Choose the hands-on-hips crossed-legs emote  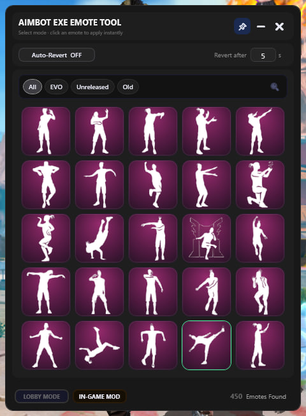[46, 185]
